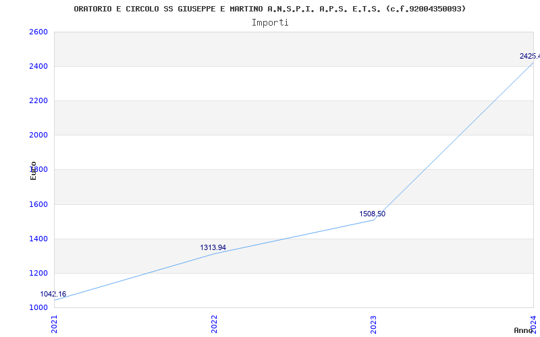Click the chart title ORATORIO E CIRCOLO SS GIUSEPPE
The height and width of the screenshot is (337, 540).
[x=269, y=9]
